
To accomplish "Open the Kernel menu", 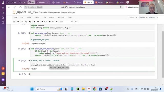I will (x=52, y=17).
